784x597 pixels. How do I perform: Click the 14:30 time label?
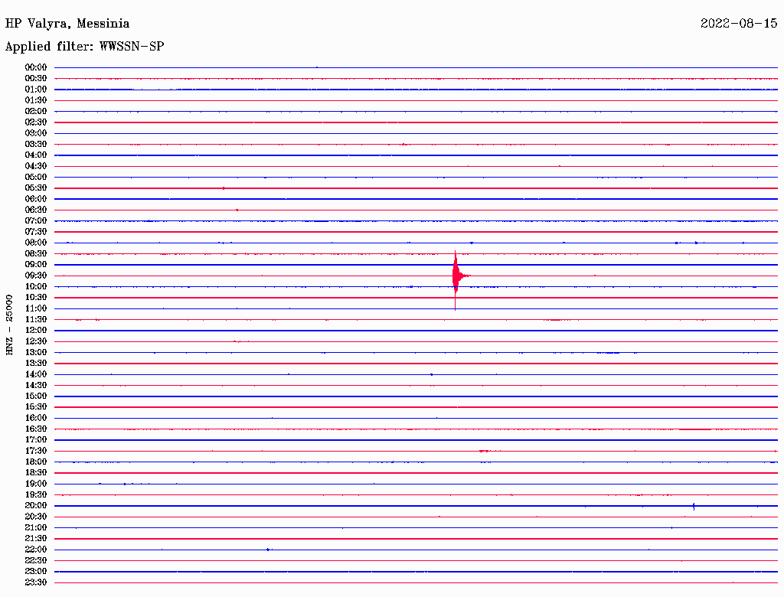point(35,386)
